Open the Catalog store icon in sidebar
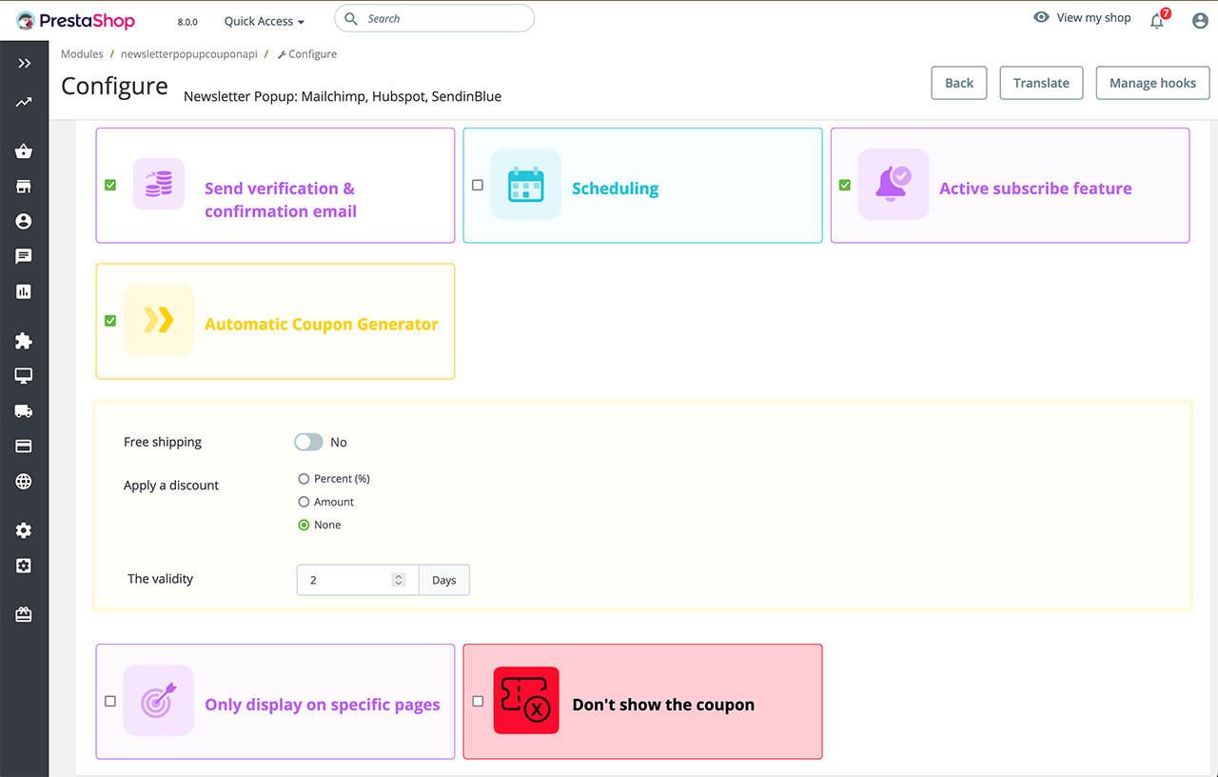The height and width of the screenshot is (777, 1218). 24,187
